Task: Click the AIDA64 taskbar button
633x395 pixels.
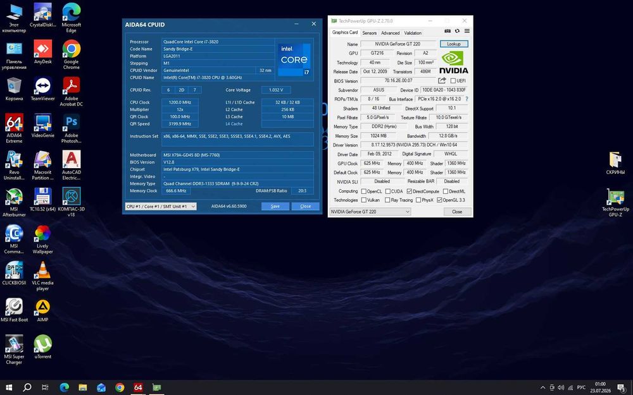Action: pos(138,388)
